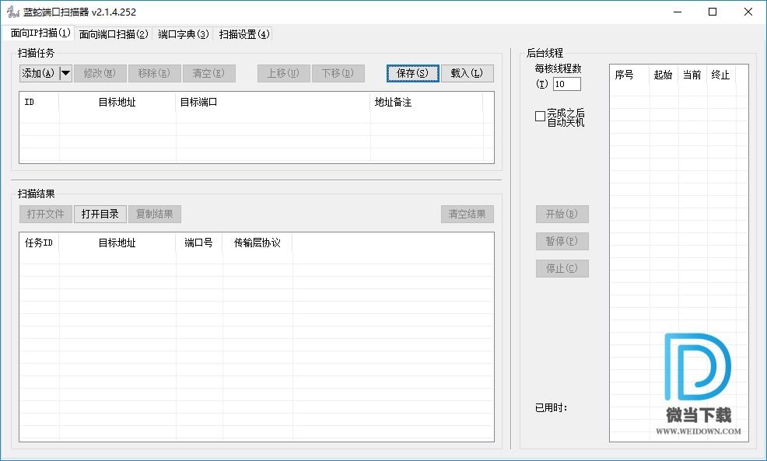Click the app icon in title bar

point(13,12)
